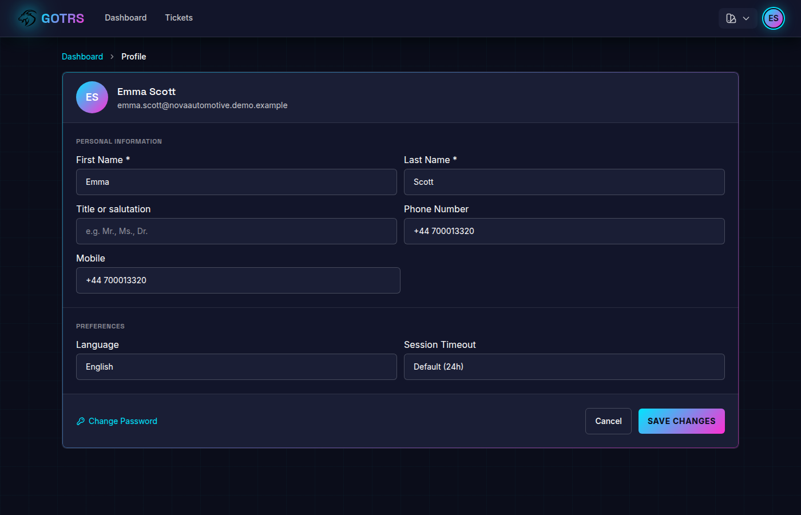Click the ES avatar in the top bar
Screen dimensions: 801x515
[773, 18]
